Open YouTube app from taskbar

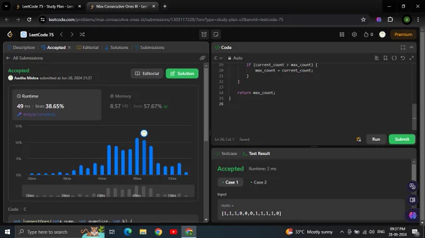[174, 232]
